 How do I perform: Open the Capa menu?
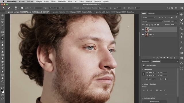click(46, 1)
